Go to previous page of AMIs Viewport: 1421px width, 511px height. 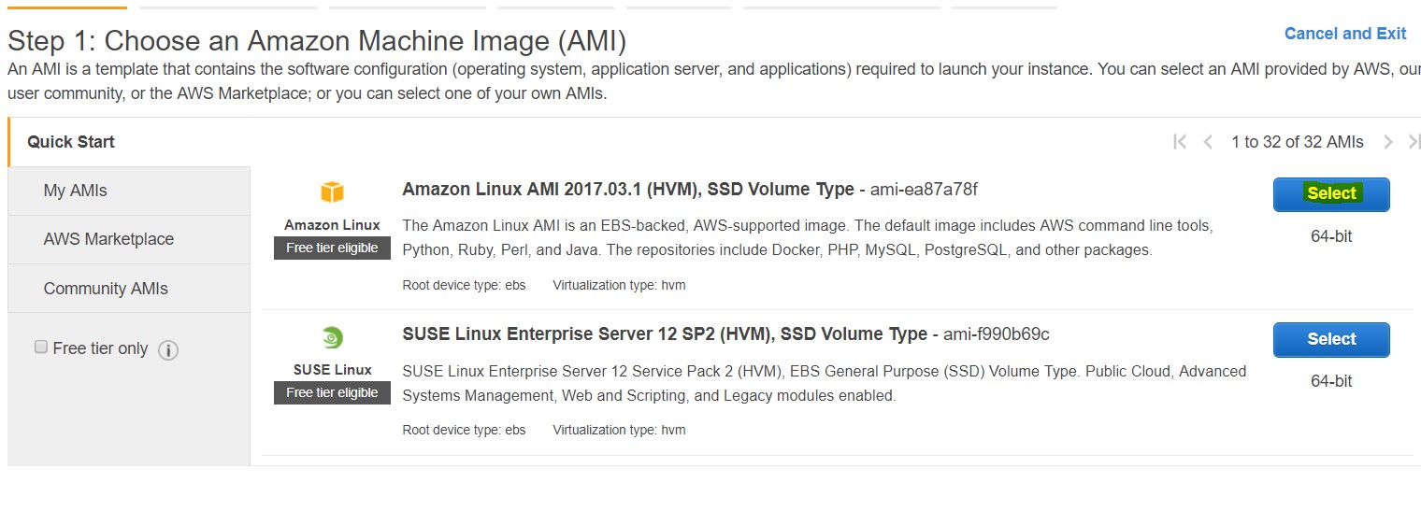(1208, 142)
